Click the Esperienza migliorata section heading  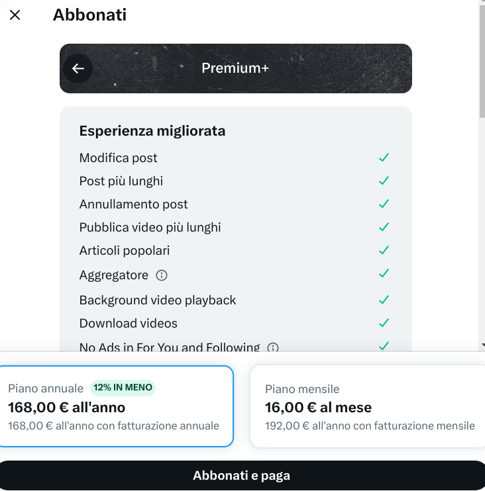[x=152, y=131]
